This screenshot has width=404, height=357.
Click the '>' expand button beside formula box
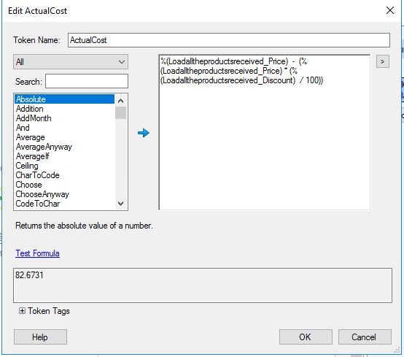(x=383, y=61)
